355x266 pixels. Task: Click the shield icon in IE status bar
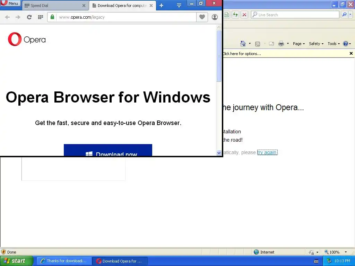click(3, 252)
